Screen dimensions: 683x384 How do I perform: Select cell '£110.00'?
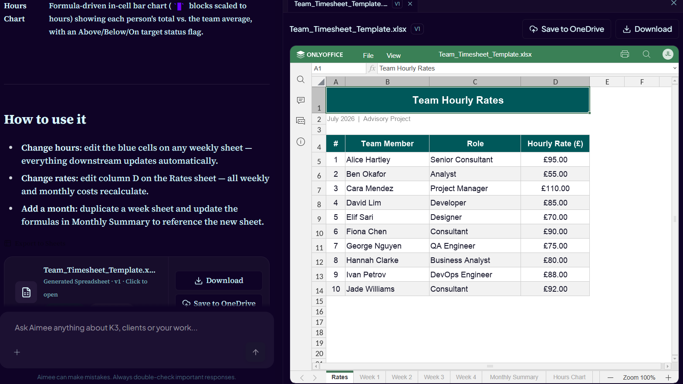pos(555,189)
